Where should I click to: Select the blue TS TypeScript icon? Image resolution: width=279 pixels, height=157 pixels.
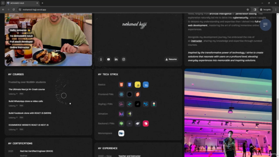click(x=146, y=85)
